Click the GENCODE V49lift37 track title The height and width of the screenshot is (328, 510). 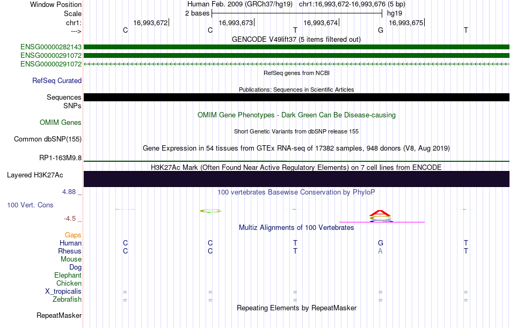[x=296, y=39]
